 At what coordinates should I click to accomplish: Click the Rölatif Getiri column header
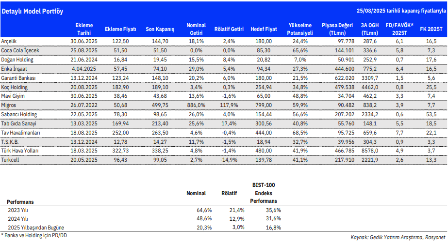229,29
